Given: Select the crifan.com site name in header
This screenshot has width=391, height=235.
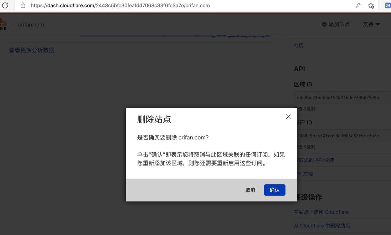Looking at the screenshot, I should 31,25.
